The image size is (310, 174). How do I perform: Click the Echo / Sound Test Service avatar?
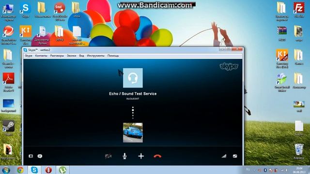click(x=133, y=78)
